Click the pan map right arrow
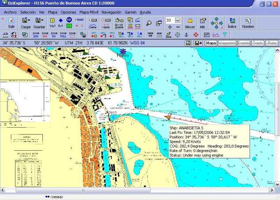The width and height of the screenshot is (280, 200). pos(221,23)
